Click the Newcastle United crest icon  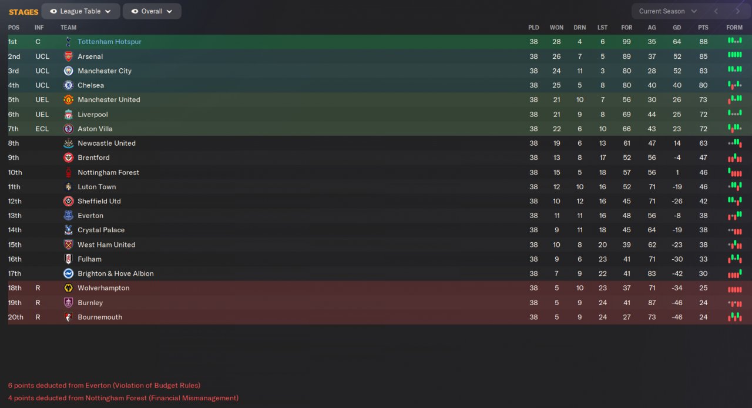tap(68, 143)
